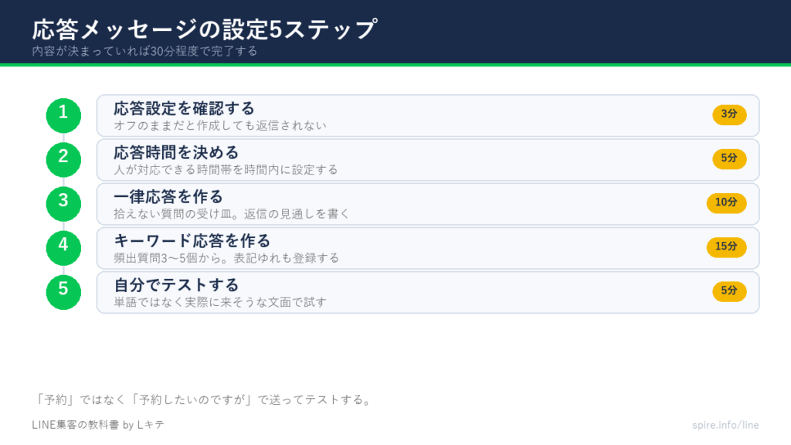Click the subtitle 内容が決まっていれば30分程度で完了する

pos(144,51)
